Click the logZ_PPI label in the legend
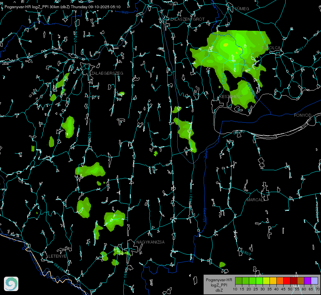This screenshot has height=295, width=321. tap(219, 285)
